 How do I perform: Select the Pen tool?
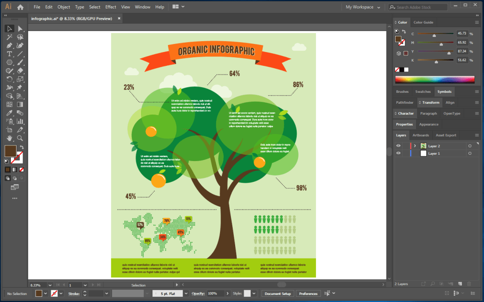click(9, 45)
